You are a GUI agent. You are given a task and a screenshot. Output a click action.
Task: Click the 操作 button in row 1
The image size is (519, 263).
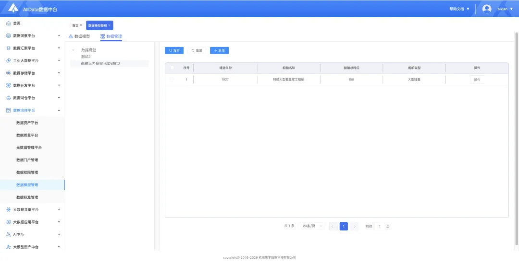(x=477, y=80)
